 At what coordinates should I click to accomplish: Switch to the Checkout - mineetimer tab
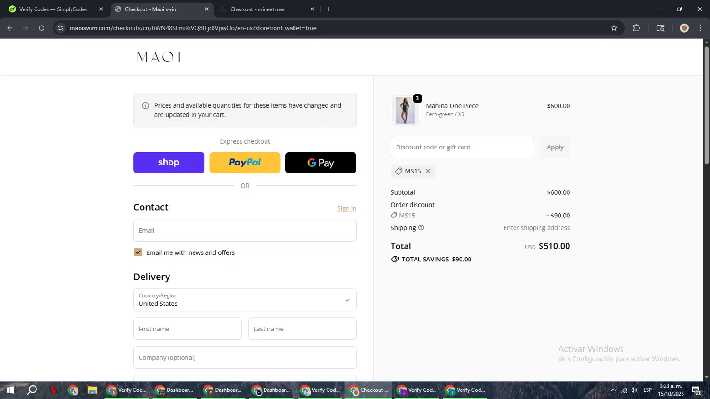pyautogui.click(x=267, y=9)
